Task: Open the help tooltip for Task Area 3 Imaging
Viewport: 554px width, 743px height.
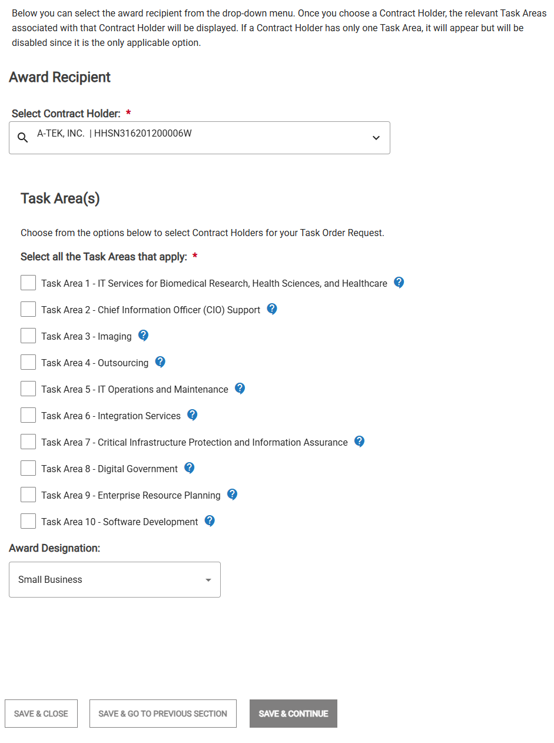Action: 143,336
